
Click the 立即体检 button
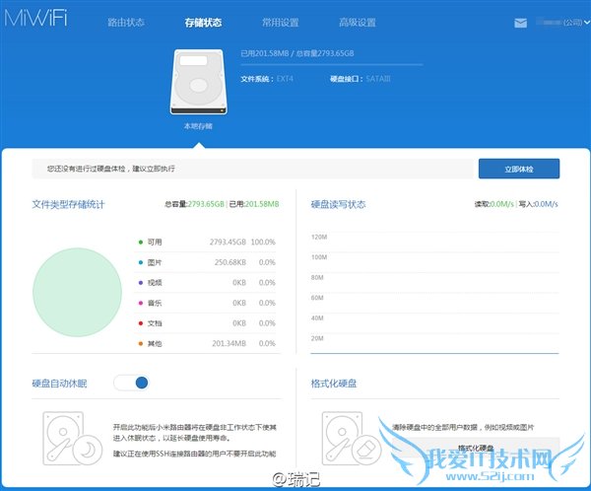click(519, 169)
